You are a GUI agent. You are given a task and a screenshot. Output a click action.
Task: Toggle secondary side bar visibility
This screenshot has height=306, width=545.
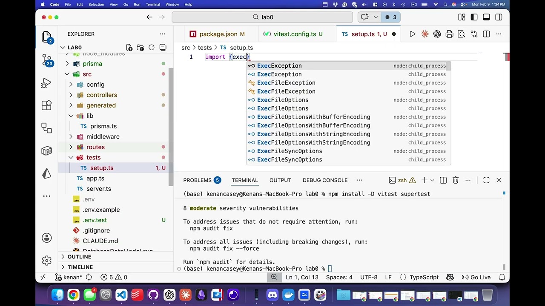tap(499, 17)
